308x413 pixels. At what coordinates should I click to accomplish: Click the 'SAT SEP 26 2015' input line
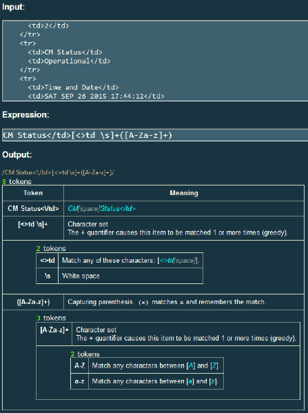point(96,96)
